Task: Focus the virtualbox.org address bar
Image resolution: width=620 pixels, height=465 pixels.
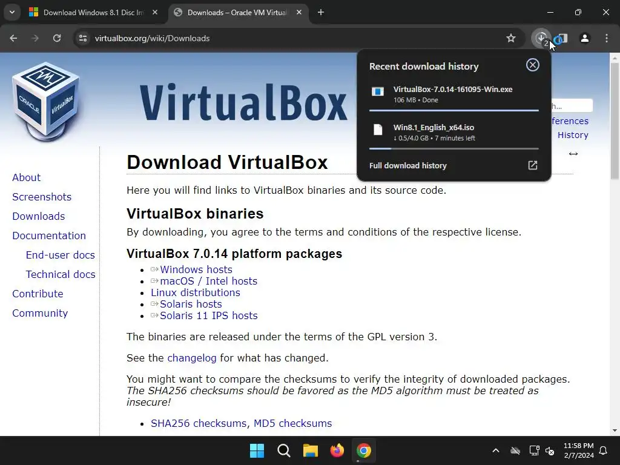Action: pos(292,38)
